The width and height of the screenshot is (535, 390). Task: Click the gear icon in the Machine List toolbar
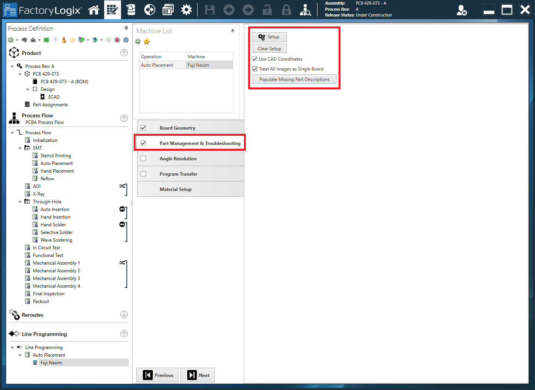coord(147,41)
